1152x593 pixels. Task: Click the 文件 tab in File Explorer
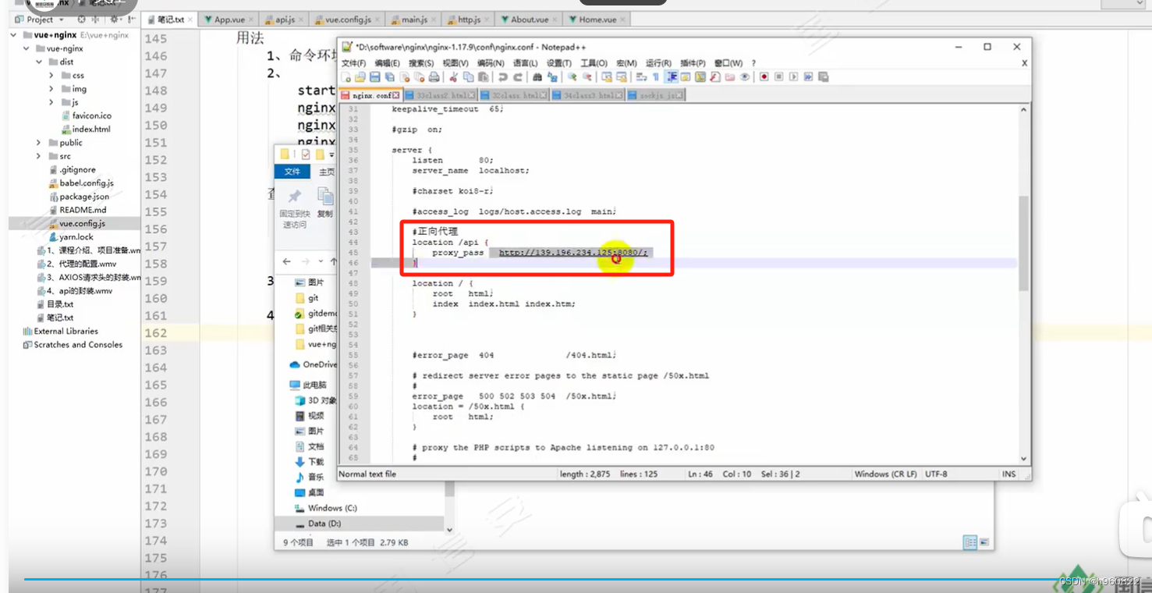click(x=292, y=172)
